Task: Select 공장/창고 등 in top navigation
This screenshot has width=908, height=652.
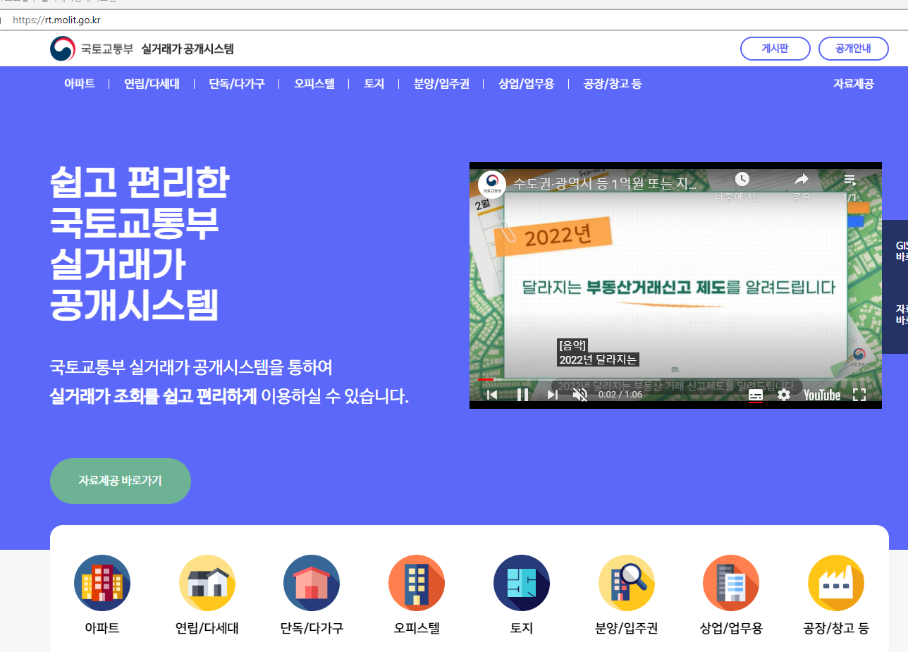Action: point(613,84)
